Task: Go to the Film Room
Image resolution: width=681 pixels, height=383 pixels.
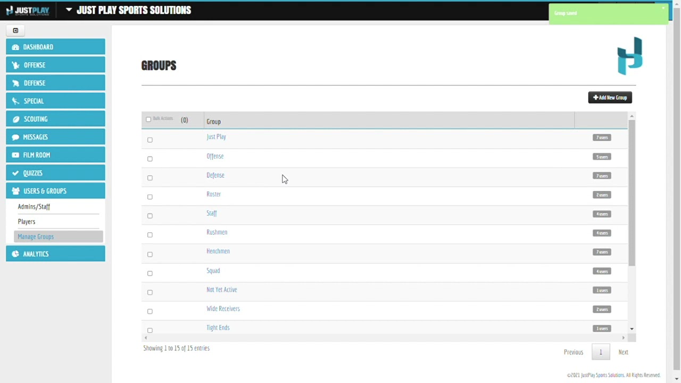Action: (x=55, y=155)
